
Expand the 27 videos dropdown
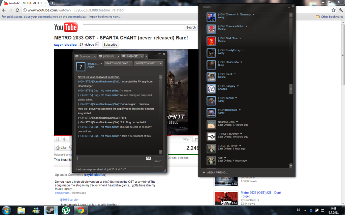click(97, 45)
